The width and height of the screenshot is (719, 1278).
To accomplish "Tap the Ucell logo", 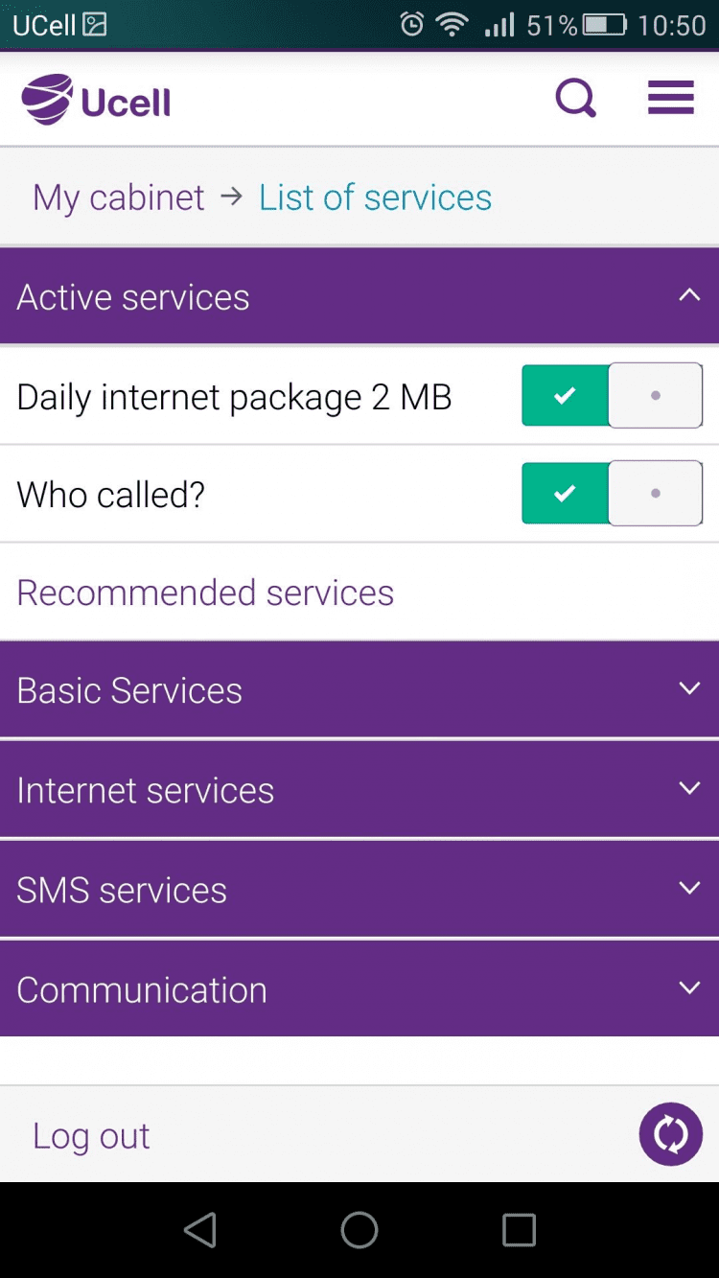I will pos(97,100).
